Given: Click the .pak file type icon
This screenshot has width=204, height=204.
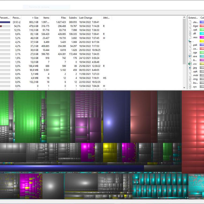Looking at the screenshot, I should (190, 45).
